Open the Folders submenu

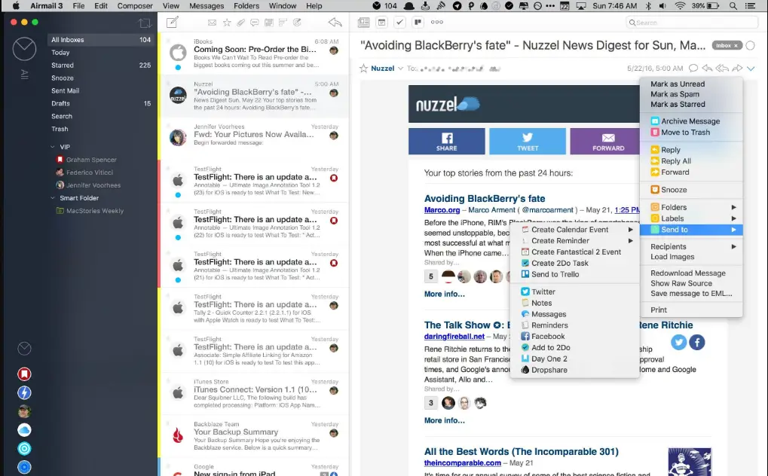pyautogui.click(x=691, y=207)
